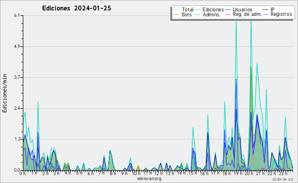Select the IP legend label
Viewport: 298px width, 183px height.
[273, 9]
